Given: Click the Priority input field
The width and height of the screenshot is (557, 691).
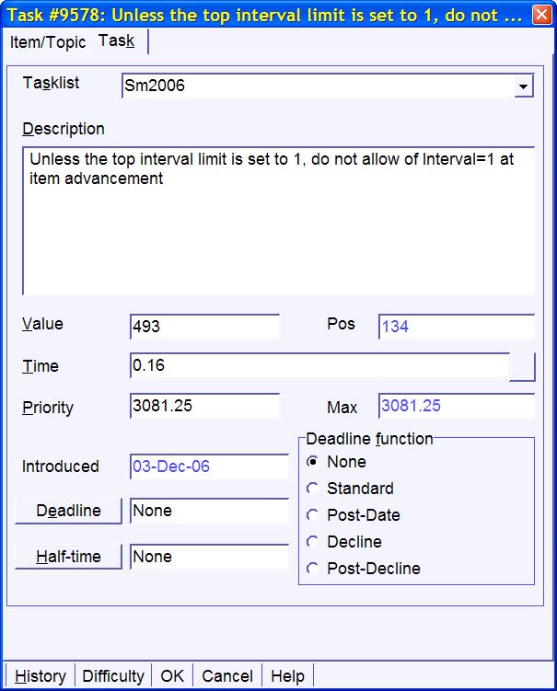Looking at the screenshot, I should 204,406.
